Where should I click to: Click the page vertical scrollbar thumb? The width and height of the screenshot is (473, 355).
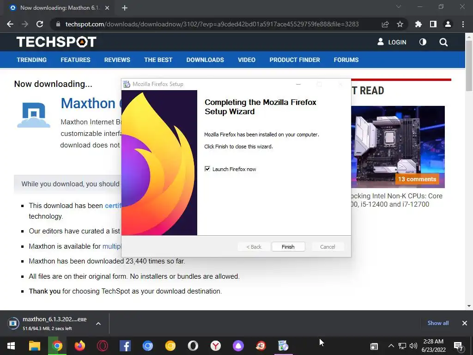point(469,65)
